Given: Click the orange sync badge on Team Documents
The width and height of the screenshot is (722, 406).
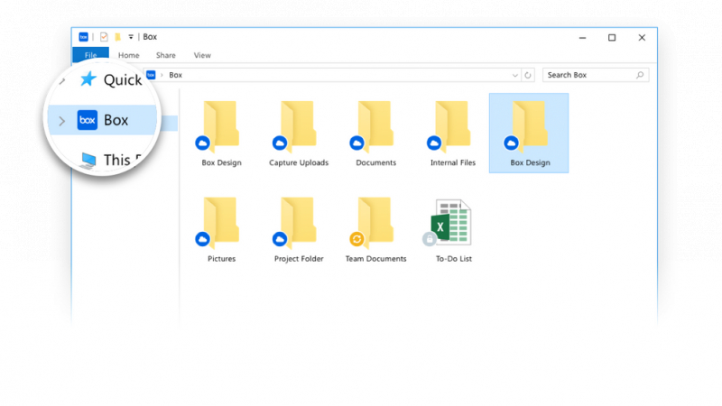Looking at the screenshot, I should coord(356,239).
